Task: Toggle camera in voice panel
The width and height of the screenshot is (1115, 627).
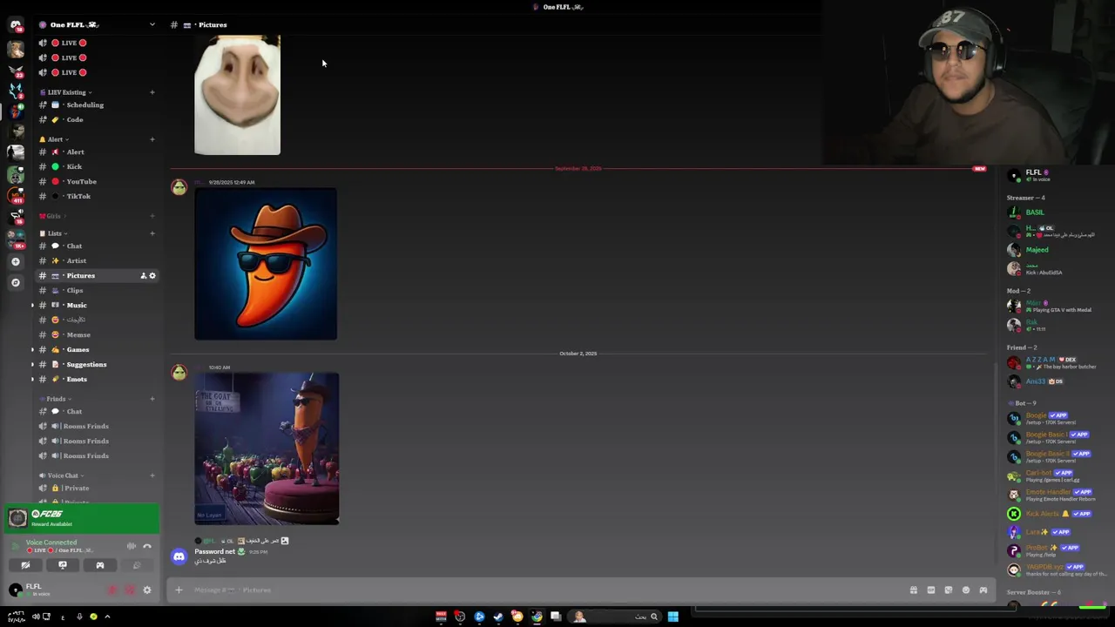Action: pos(25,565)
